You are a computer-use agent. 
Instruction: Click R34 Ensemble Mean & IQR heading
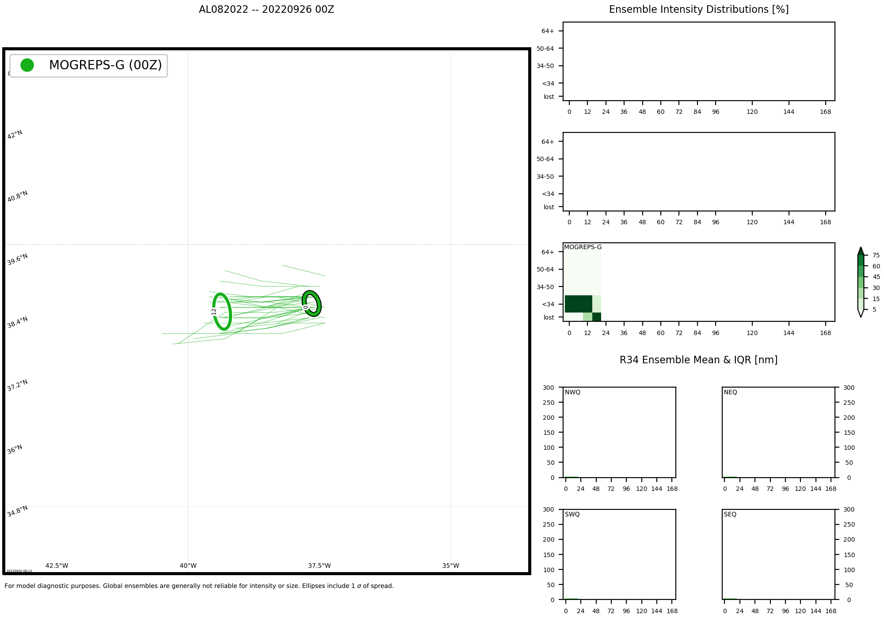[698, 360]
